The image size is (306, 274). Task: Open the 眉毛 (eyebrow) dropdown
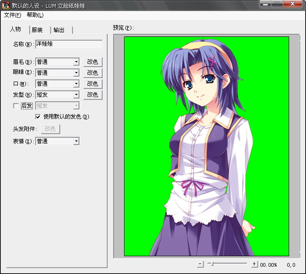(76, 62)
